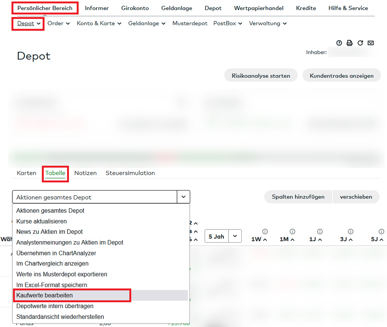Viewport: 387px width, 327px height.
Task: Open the Steuersimulation tab
Action: tap(130, 173)
